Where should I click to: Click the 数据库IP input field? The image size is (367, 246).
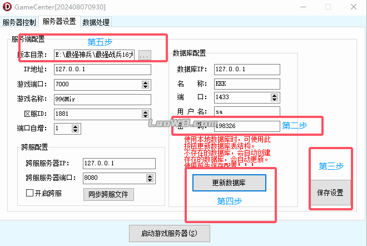click(247, 70)
